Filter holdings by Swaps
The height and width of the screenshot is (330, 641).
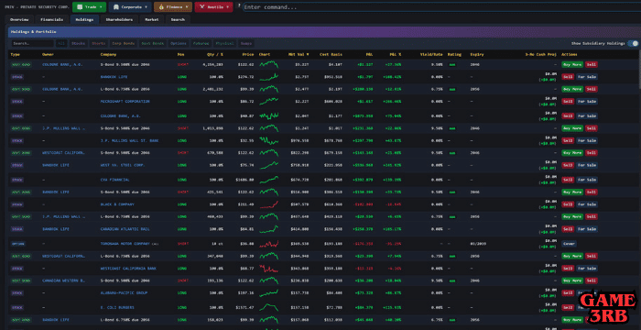point(246,43)
